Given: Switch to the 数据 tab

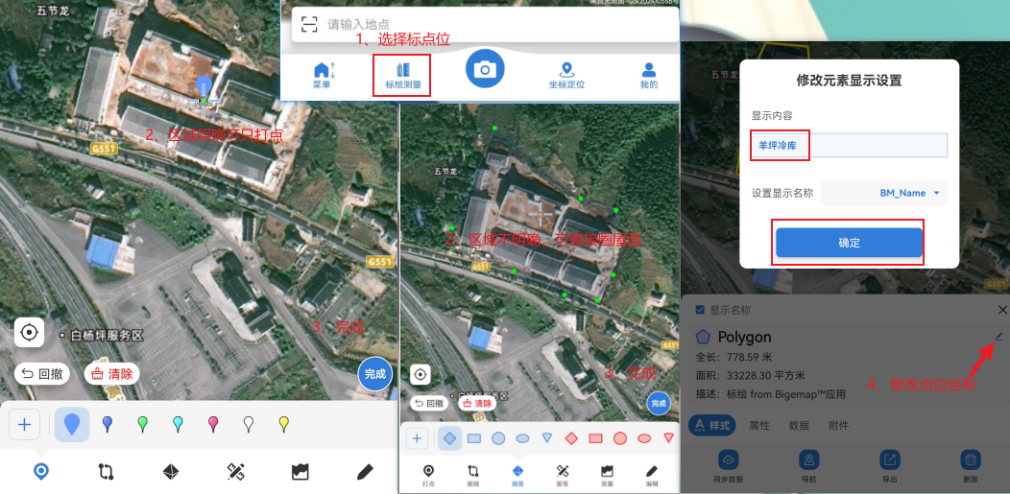Looking at the screenshot, I should point(799,425).
